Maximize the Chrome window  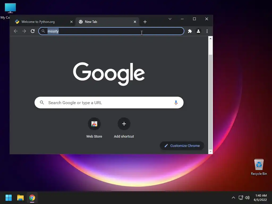[194, 19]
